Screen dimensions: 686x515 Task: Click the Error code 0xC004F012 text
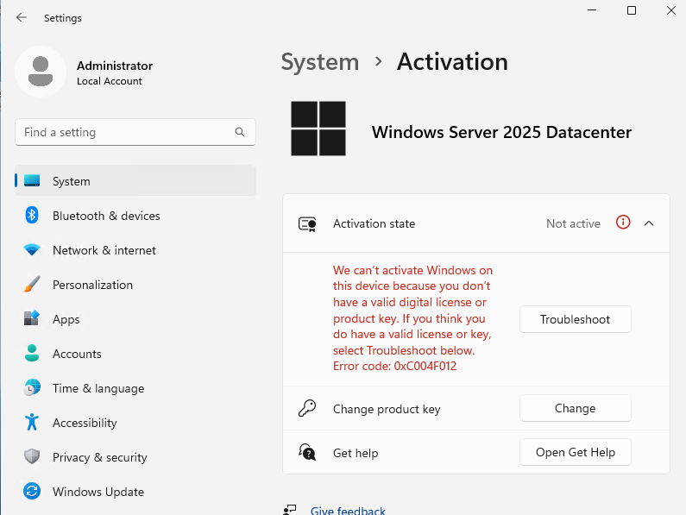(x=394, y=366)
